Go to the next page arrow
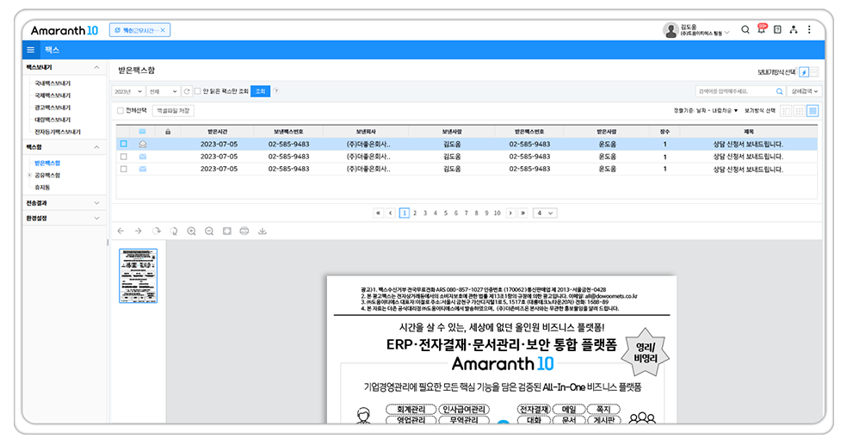847x445 pixels. click(x=510, y=213)
